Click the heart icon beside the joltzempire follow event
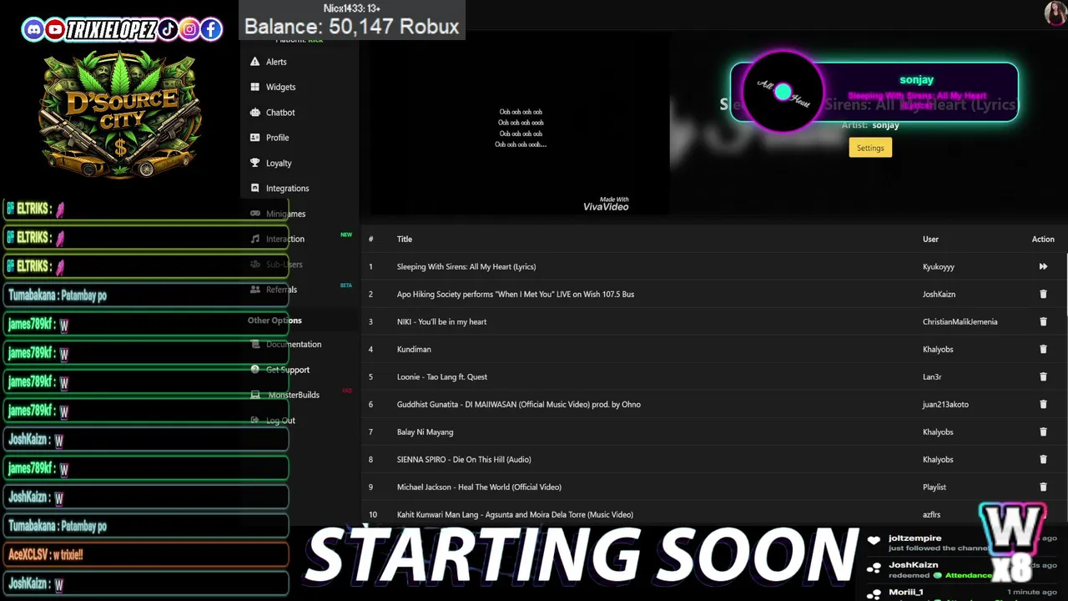 (x=874, y=540)
